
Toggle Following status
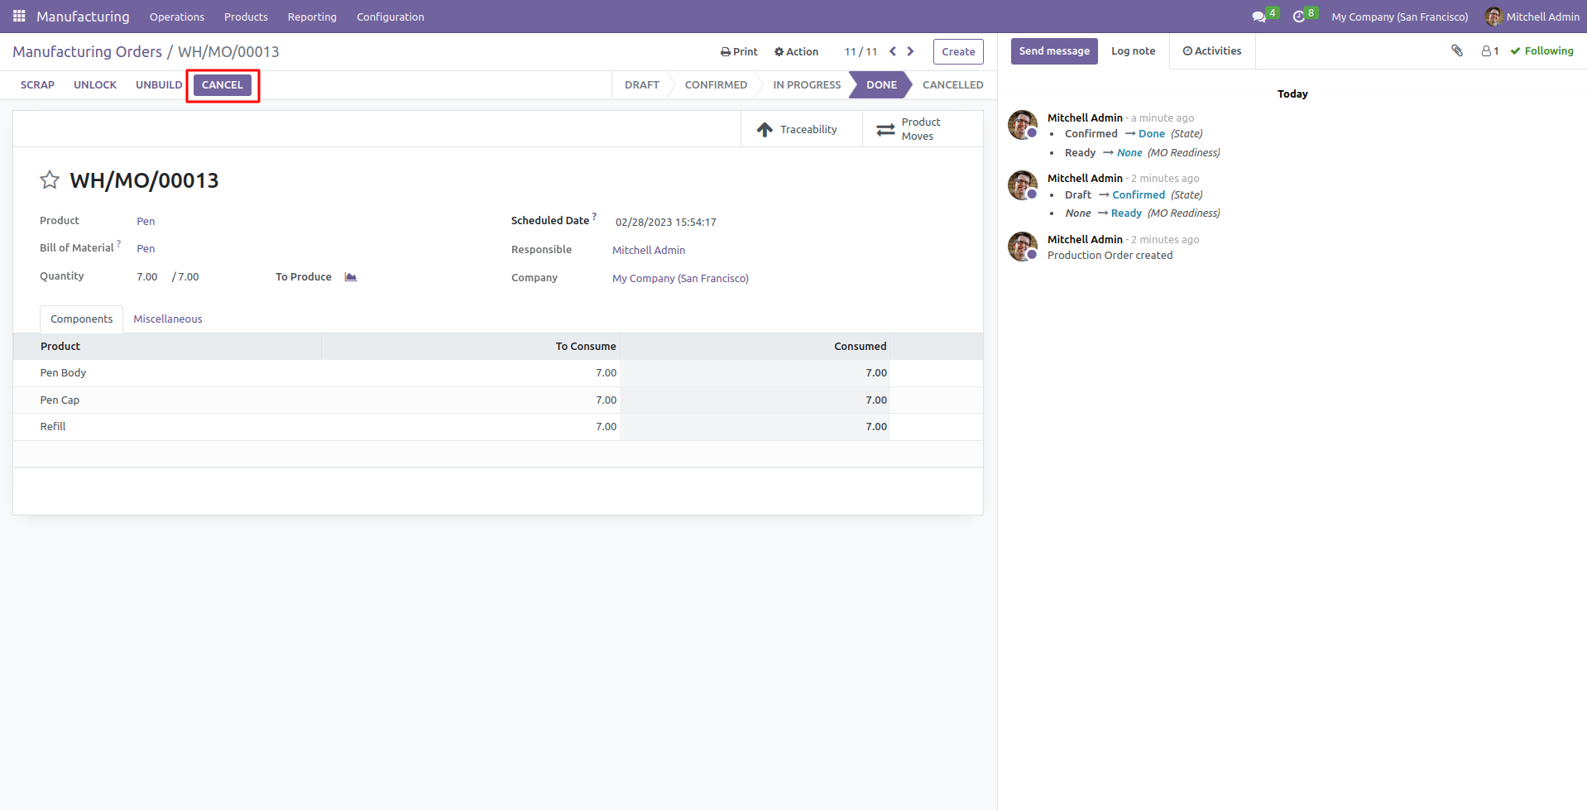pos(1542,51)
